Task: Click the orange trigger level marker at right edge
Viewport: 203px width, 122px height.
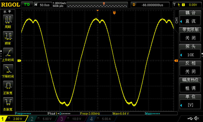Action: coord(176,61)
